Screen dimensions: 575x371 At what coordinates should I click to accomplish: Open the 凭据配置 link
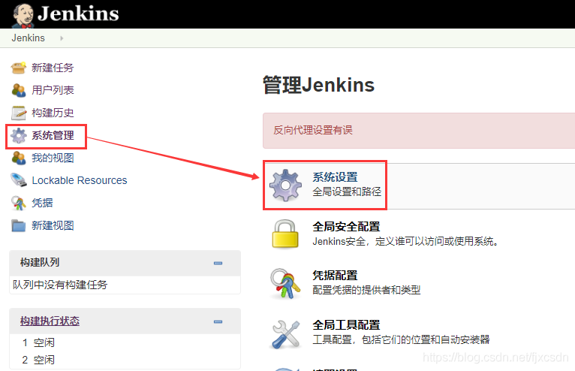336,276
